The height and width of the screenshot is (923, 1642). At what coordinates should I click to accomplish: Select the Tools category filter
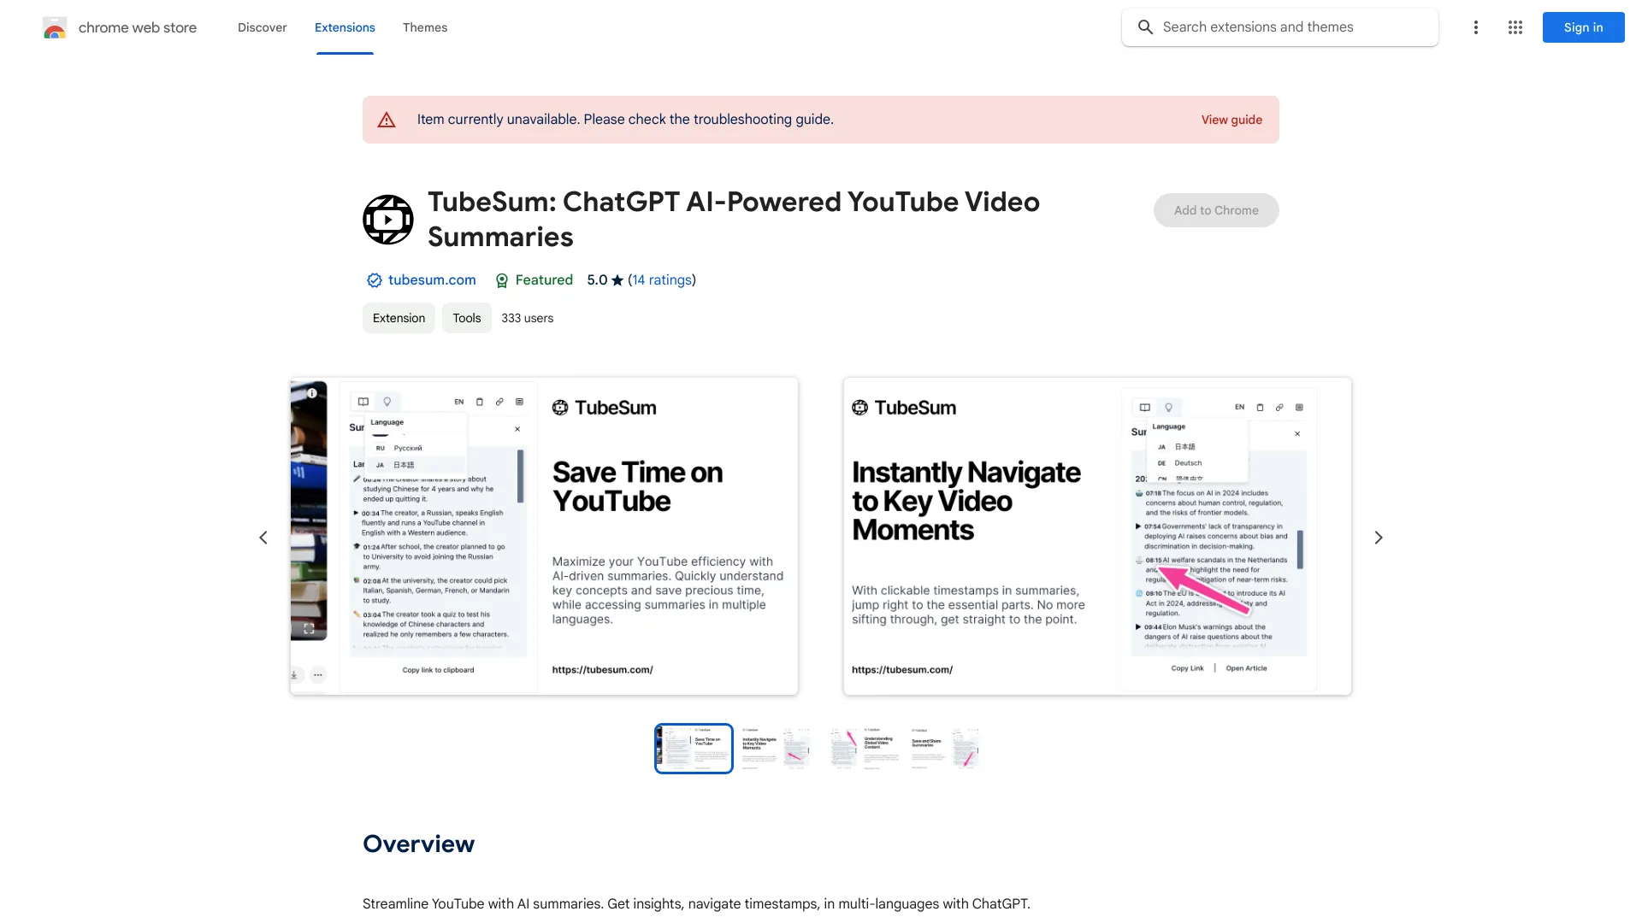pyautogui.click(x=467, y=318)
